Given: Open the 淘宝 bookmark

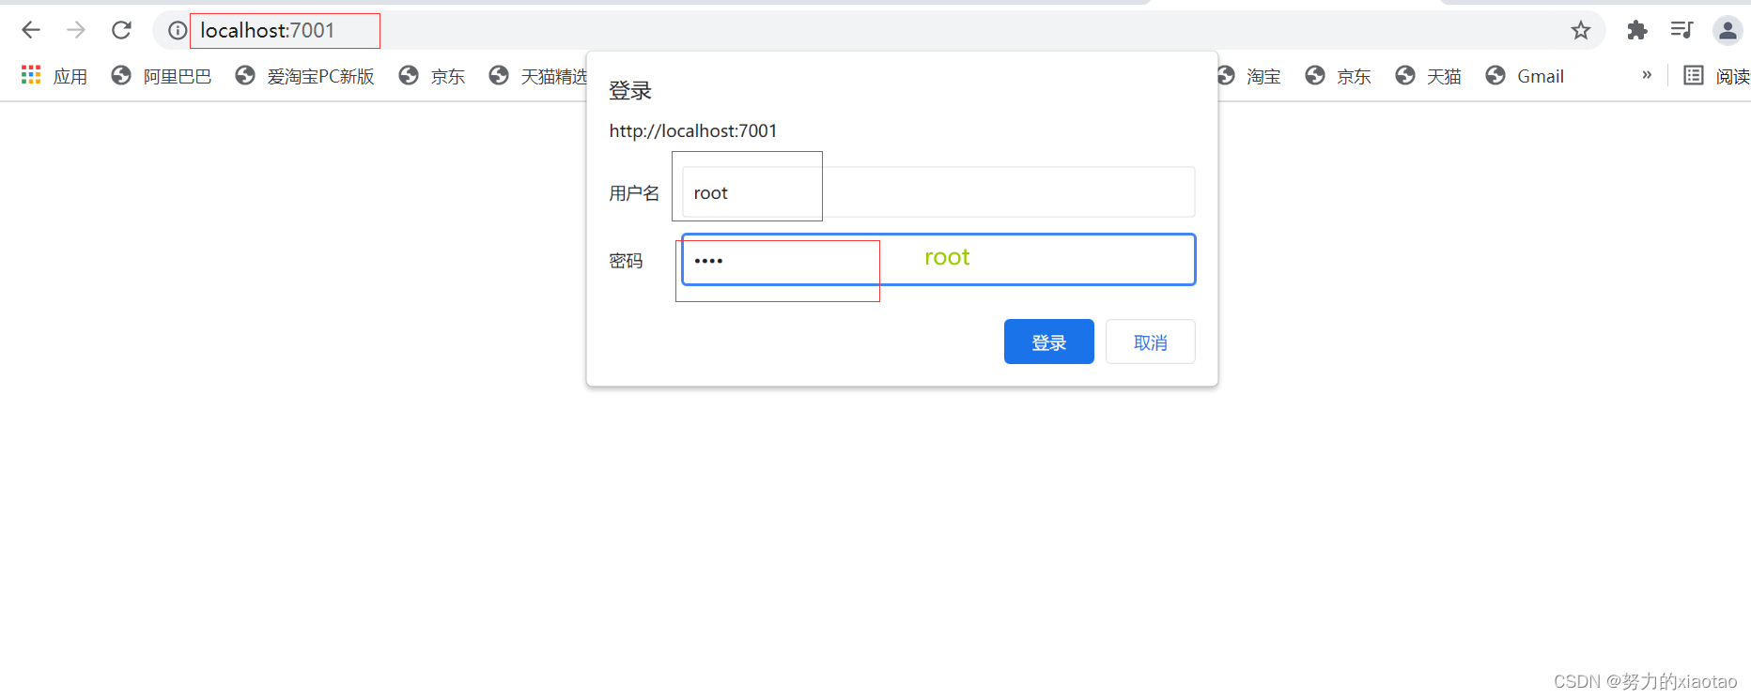Looking at the screenshot, I should (1249, 76).
